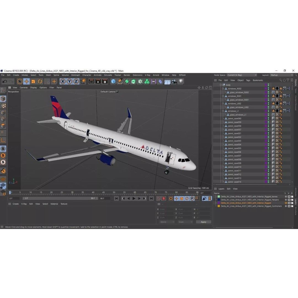Click the Apply button
This screenshot has height=298, width=298.
coord(203,222)
